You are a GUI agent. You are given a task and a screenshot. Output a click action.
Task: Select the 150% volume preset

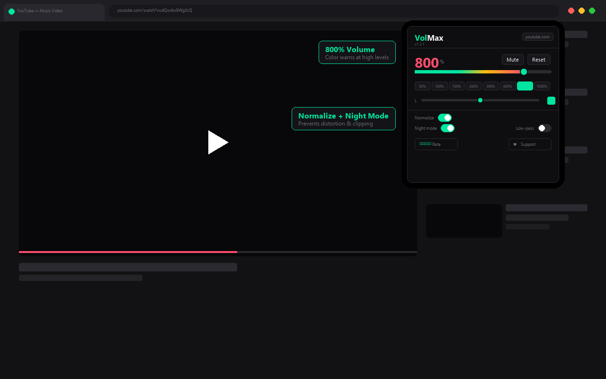457,86
